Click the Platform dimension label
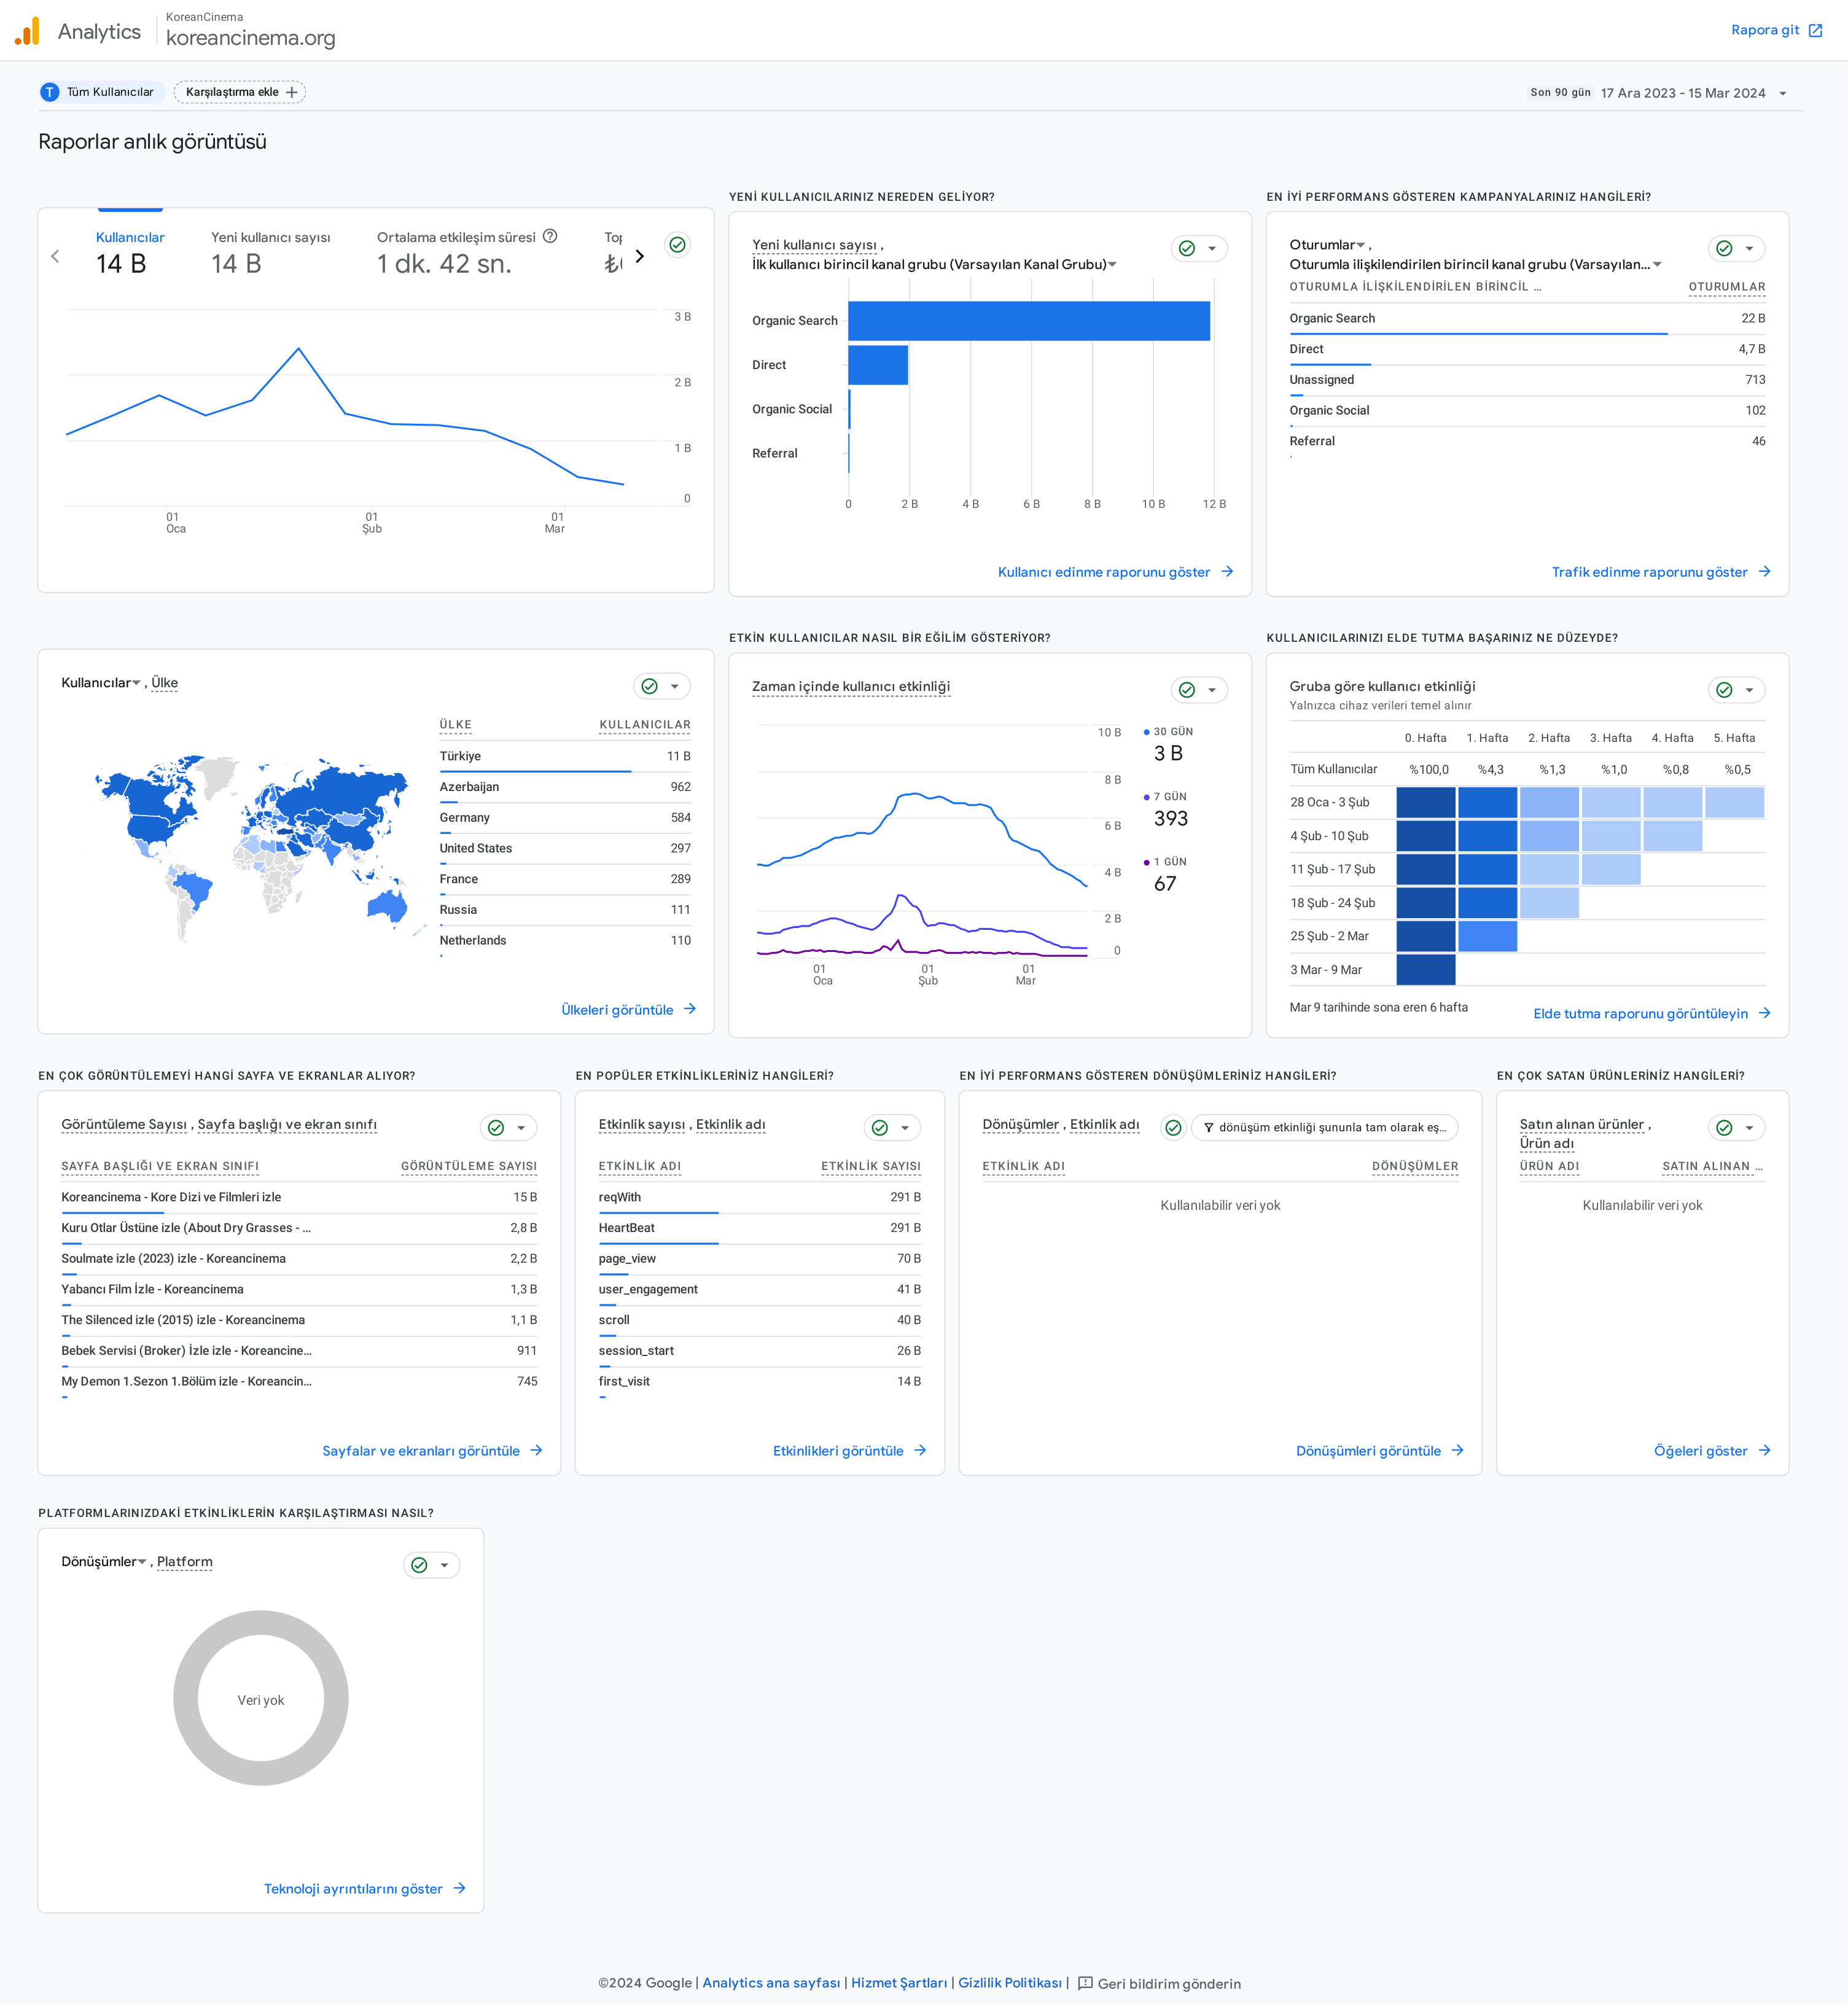This screenshot has width=1848, height=2004. [x=185, y=1562]
